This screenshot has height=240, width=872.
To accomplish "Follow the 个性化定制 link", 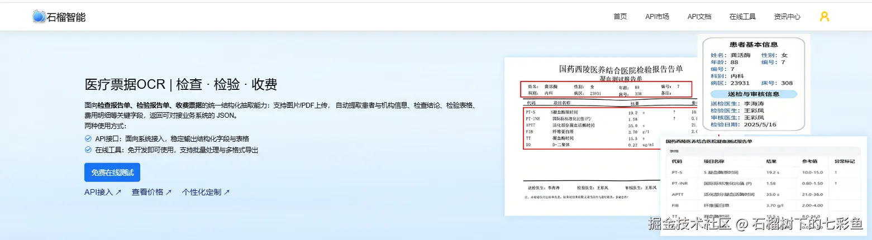I will pyautogui.click(x=206, y=192).
